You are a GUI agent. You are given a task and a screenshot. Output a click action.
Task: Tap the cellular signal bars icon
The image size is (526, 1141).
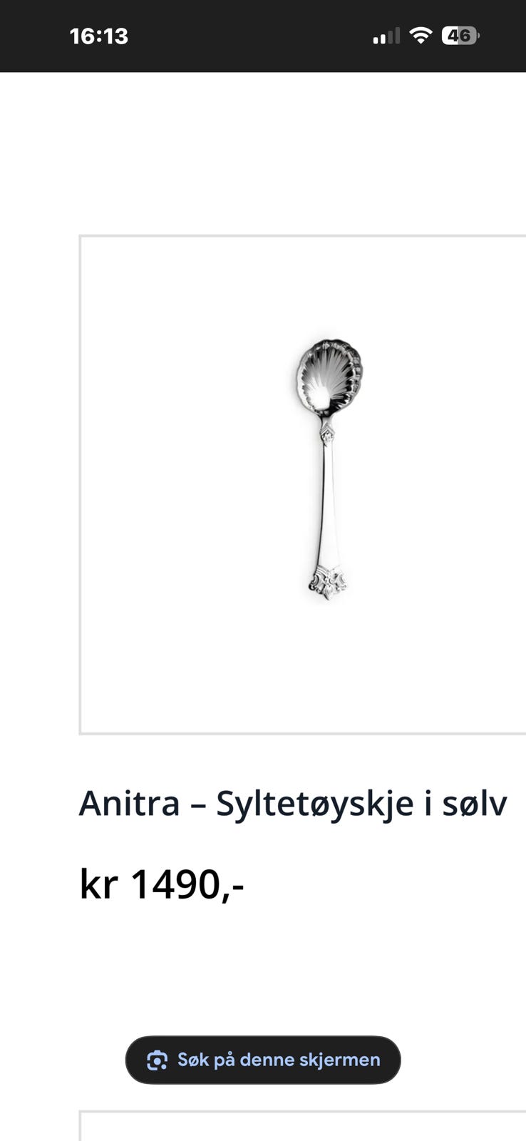pyautogui.click(x=386, y=36)
